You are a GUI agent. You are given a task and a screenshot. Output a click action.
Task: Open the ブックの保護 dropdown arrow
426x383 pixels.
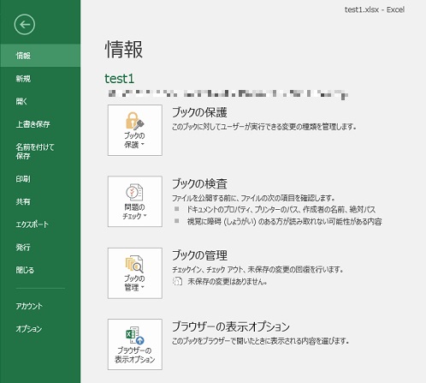143,144
